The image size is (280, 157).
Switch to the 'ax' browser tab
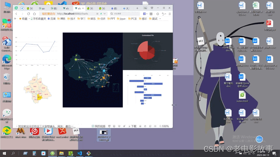[42, 8]
